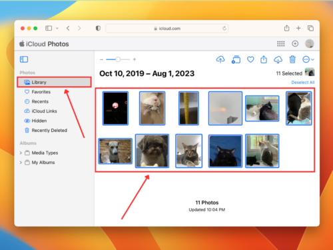
Task: Show the tab overview icon
Action: pyautogui.click(x=310, y=28)
